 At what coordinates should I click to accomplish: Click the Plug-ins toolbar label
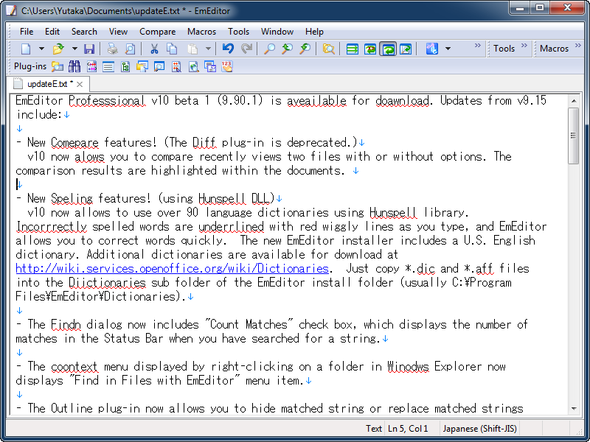[30, 66]
